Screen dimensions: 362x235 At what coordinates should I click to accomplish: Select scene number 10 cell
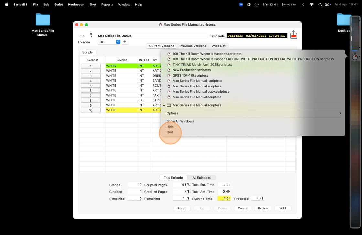[x=91, y=110]
